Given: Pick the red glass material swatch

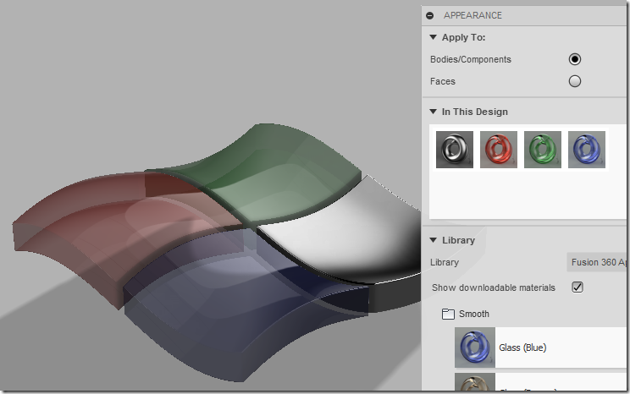Looking at the screenshot, I should coord(499,150).
